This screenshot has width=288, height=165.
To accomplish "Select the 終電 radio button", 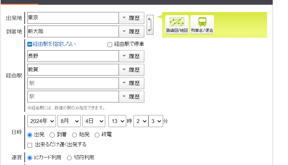I will pos(97,135).
